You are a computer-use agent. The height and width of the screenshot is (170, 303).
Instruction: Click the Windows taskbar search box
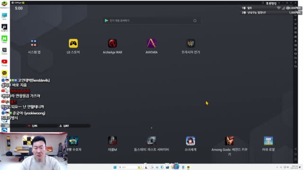127,167
